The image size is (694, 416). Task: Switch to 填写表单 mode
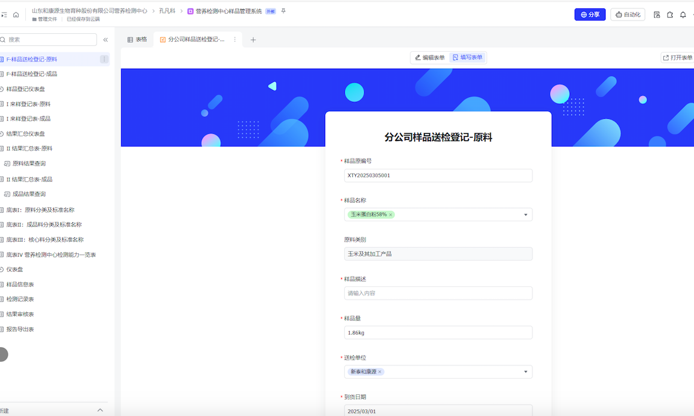coord(468,58)
